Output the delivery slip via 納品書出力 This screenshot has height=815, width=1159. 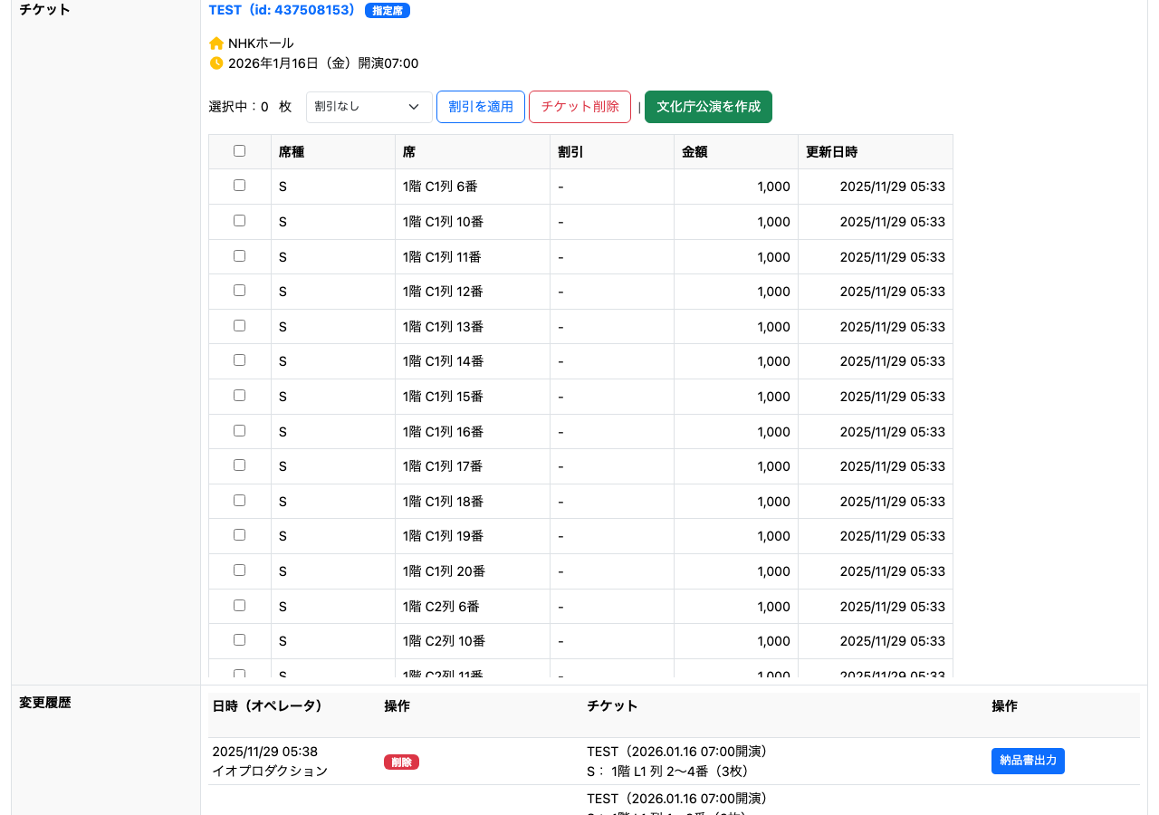(x=1028, y=761)
